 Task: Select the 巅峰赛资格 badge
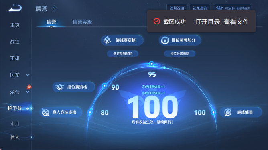click(122, 40)
